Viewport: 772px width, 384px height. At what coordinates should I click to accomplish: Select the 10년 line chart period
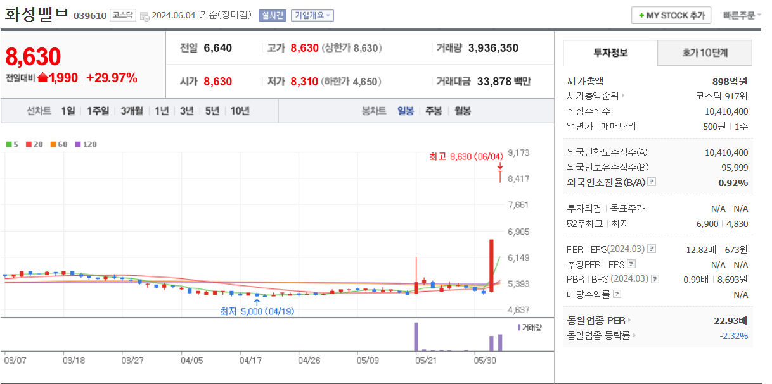[x=240, y=111]
